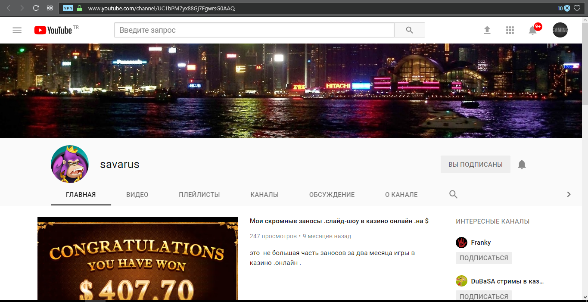Switch to the ВИДЕО tab

pos(137,195)
